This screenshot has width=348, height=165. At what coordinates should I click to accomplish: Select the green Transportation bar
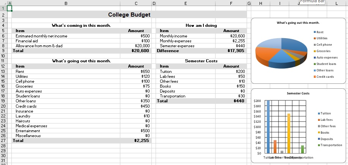302,149
